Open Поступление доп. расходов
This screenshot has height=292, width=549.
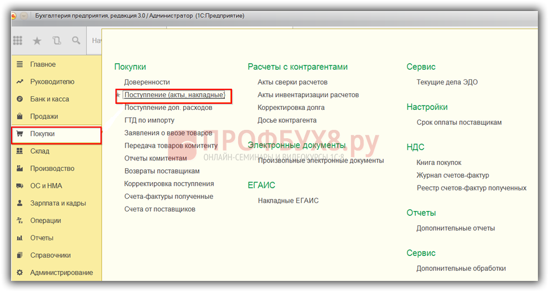pyautogui.click(x=168, y=108)
